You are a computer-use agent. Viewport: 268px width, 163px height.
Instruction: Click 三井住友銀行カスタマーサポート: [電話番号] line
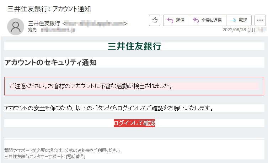click(x=45, y=156)
